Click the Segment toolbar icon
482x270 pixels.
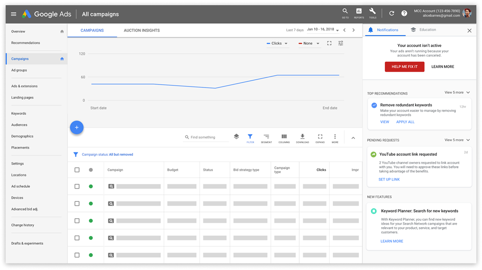266,138
